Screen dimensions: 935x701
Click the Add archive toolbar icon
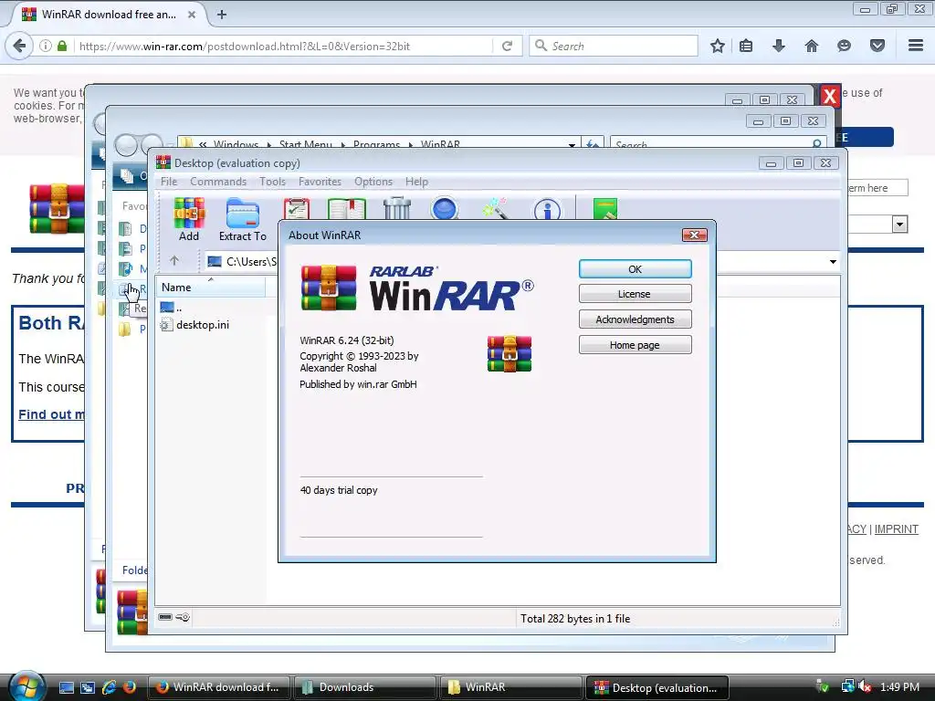coord(189,219)
